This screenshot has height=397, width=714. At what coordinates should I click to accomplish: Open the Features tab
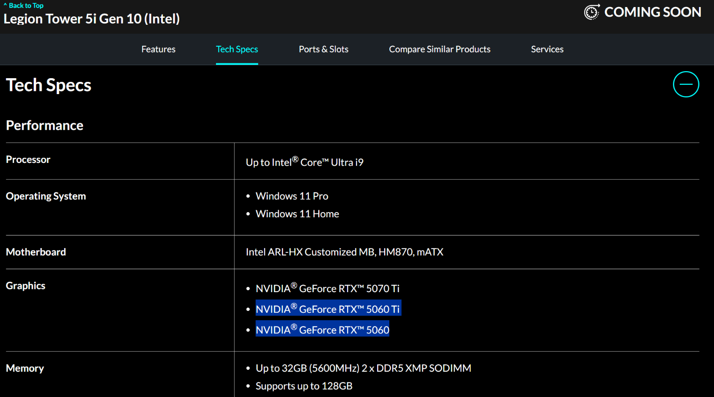tap(158, 49)
